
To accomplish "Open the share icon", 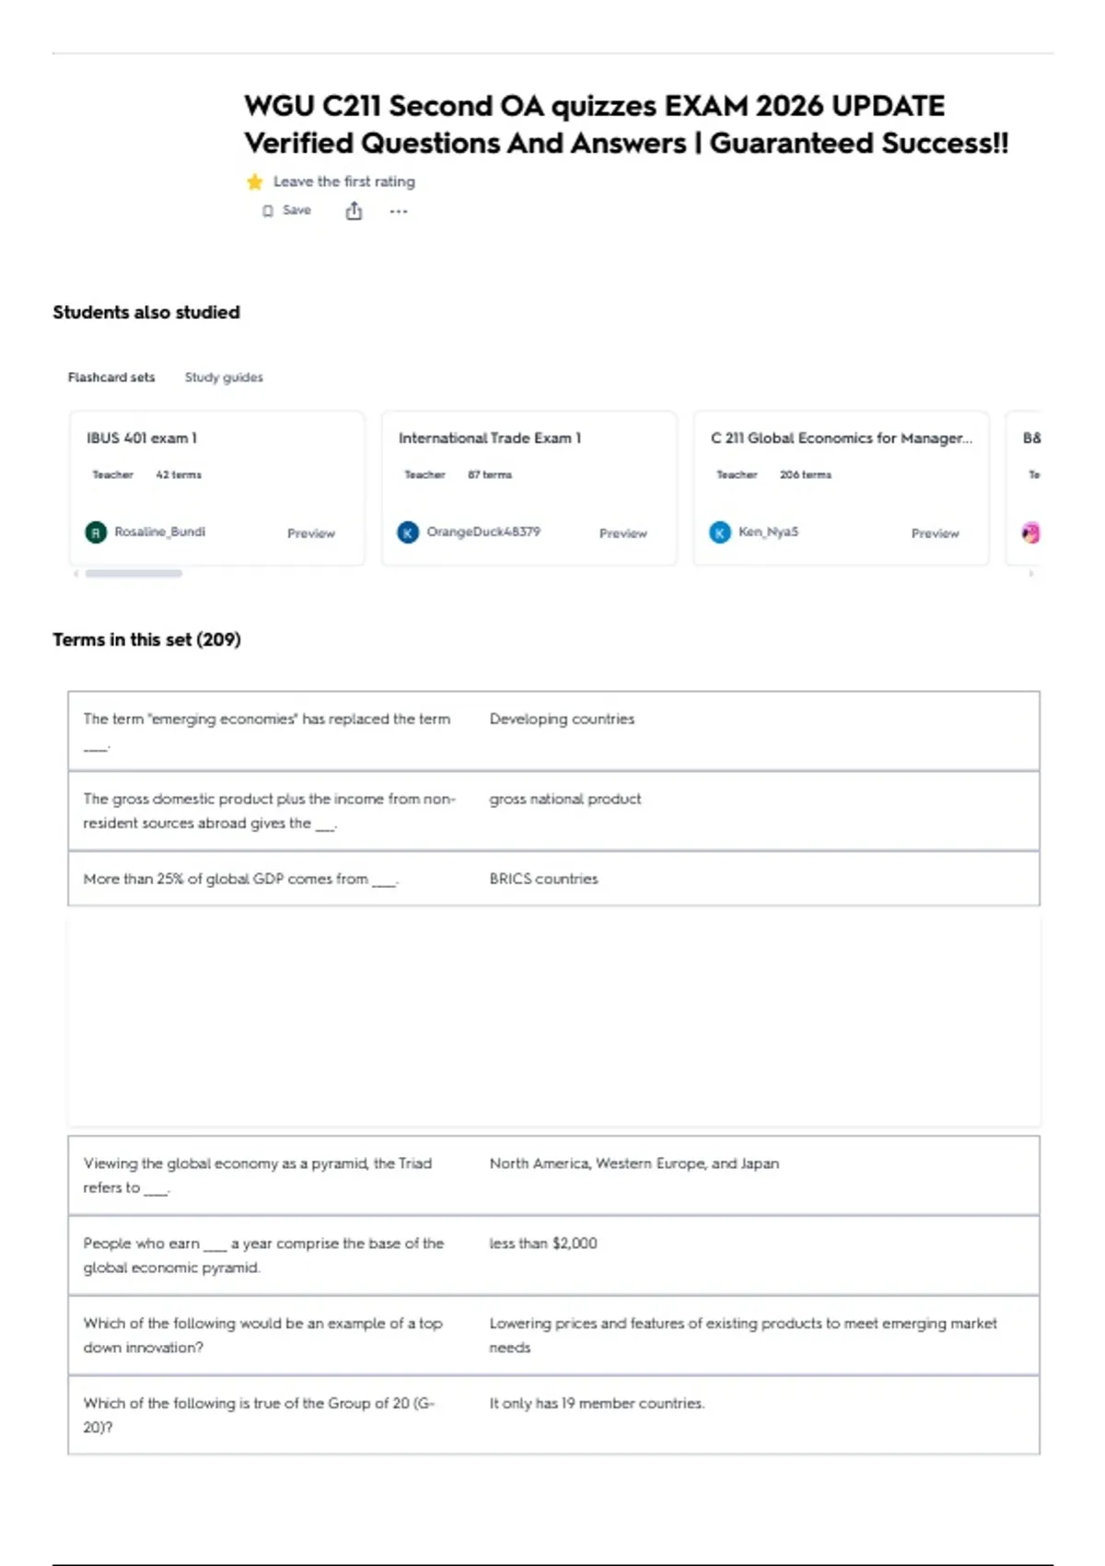I will pos(354,211).
